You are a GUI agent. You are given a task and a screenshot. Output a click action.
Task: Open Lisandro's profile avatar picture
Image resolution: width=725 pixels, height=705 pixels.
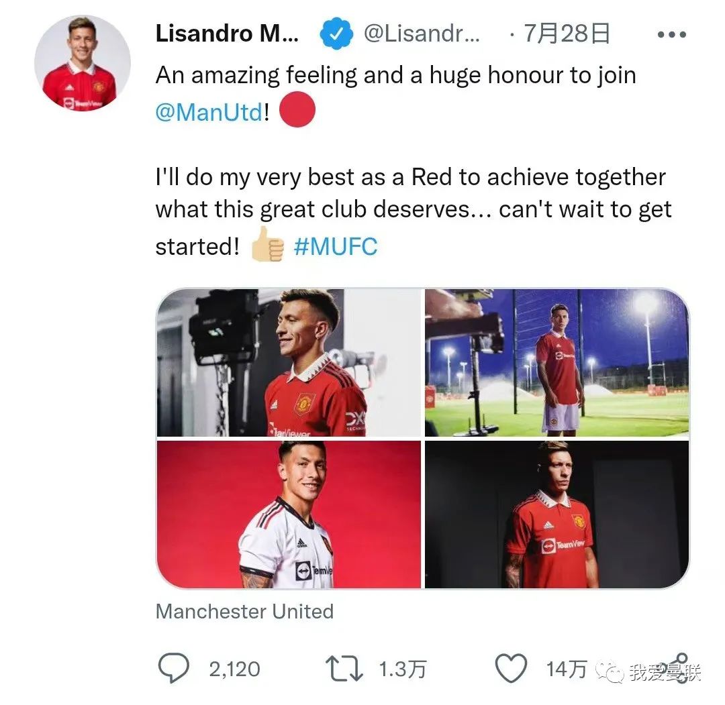coord(83,63)
